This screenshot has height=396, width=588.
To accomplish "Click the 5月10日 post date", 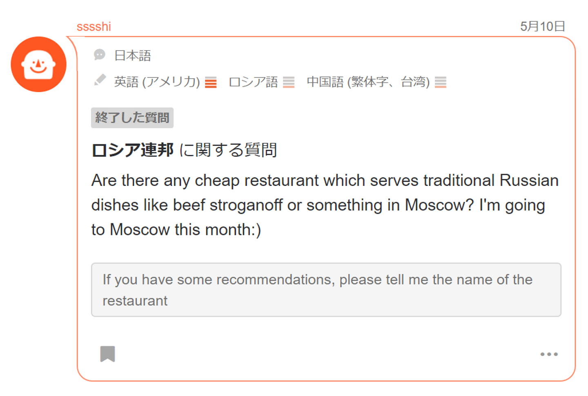I will (542, 27).
